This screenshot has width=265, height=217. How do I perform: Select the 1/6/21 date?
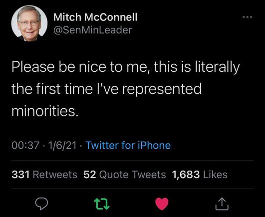coord(62,145)
